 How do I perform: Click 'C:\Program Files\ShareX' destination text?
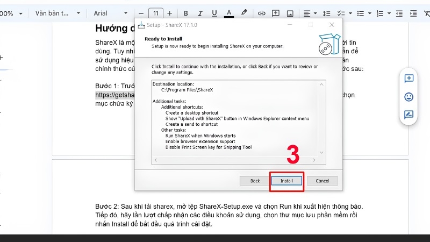click(187, 90)
